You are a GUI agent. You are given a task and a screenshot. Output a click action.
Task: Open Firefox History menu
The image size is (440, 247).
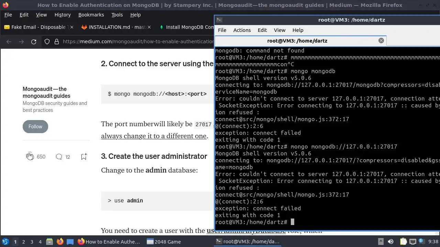(x=63, y=15)
